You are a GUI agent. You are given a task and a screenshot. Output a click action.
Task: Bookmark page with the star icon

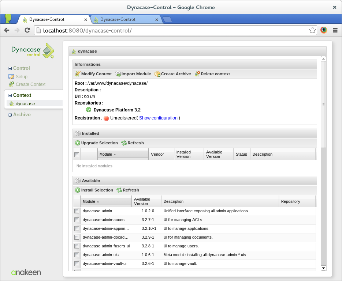pyautogui.click(x=312, y=30)
